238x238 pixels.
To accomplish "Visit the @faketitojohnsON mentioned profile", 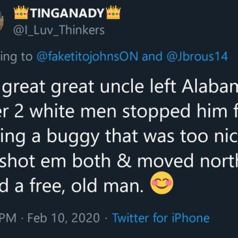I will (87, 57).
